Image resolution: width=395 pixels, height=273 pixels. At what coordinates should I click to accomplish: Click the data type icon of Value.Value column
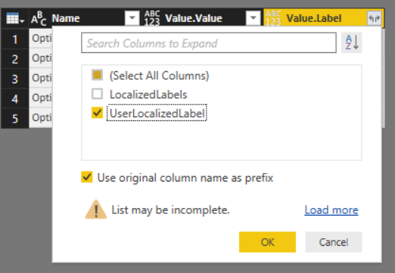[152, 18]
